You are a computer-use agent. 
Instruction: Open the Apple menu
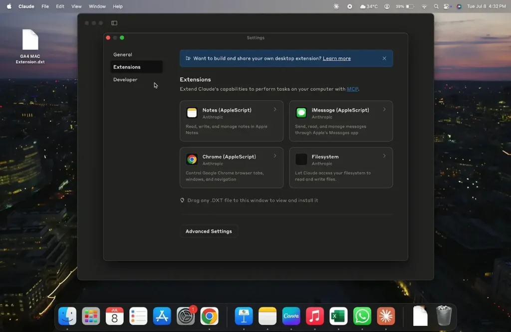coord(9,6)
